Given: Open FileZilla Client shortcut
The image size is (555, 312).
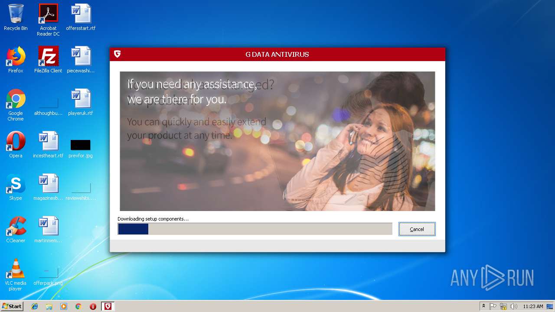Looking at the screenshot, I should click(48, 60).
